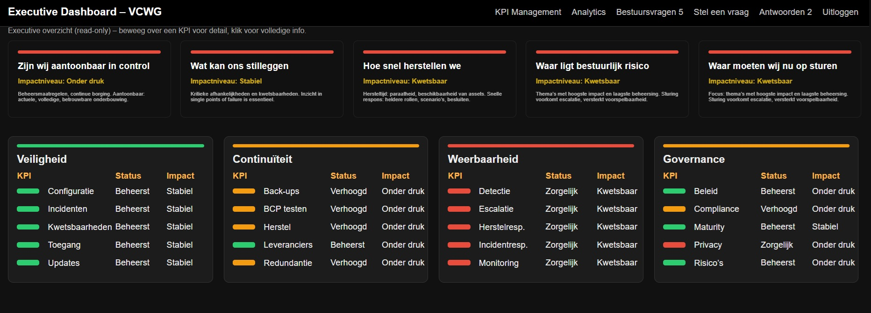Click Stabiel impact value in Maturity row

click(825, 227)
